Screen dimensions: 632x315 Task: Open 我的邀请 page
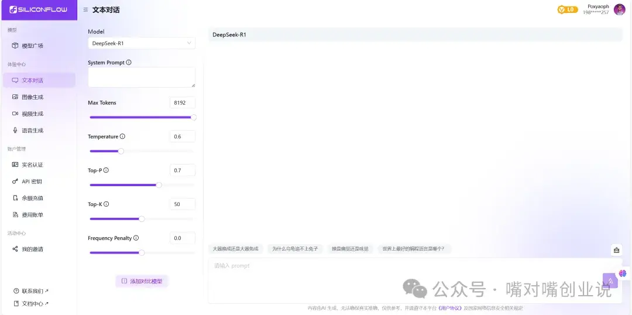click(39, 249)
